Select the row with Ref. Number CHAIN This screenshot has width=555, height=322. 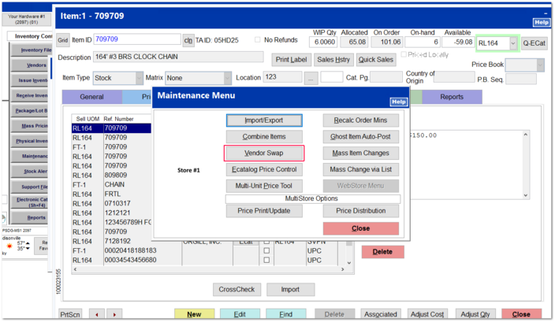[111, 184]
